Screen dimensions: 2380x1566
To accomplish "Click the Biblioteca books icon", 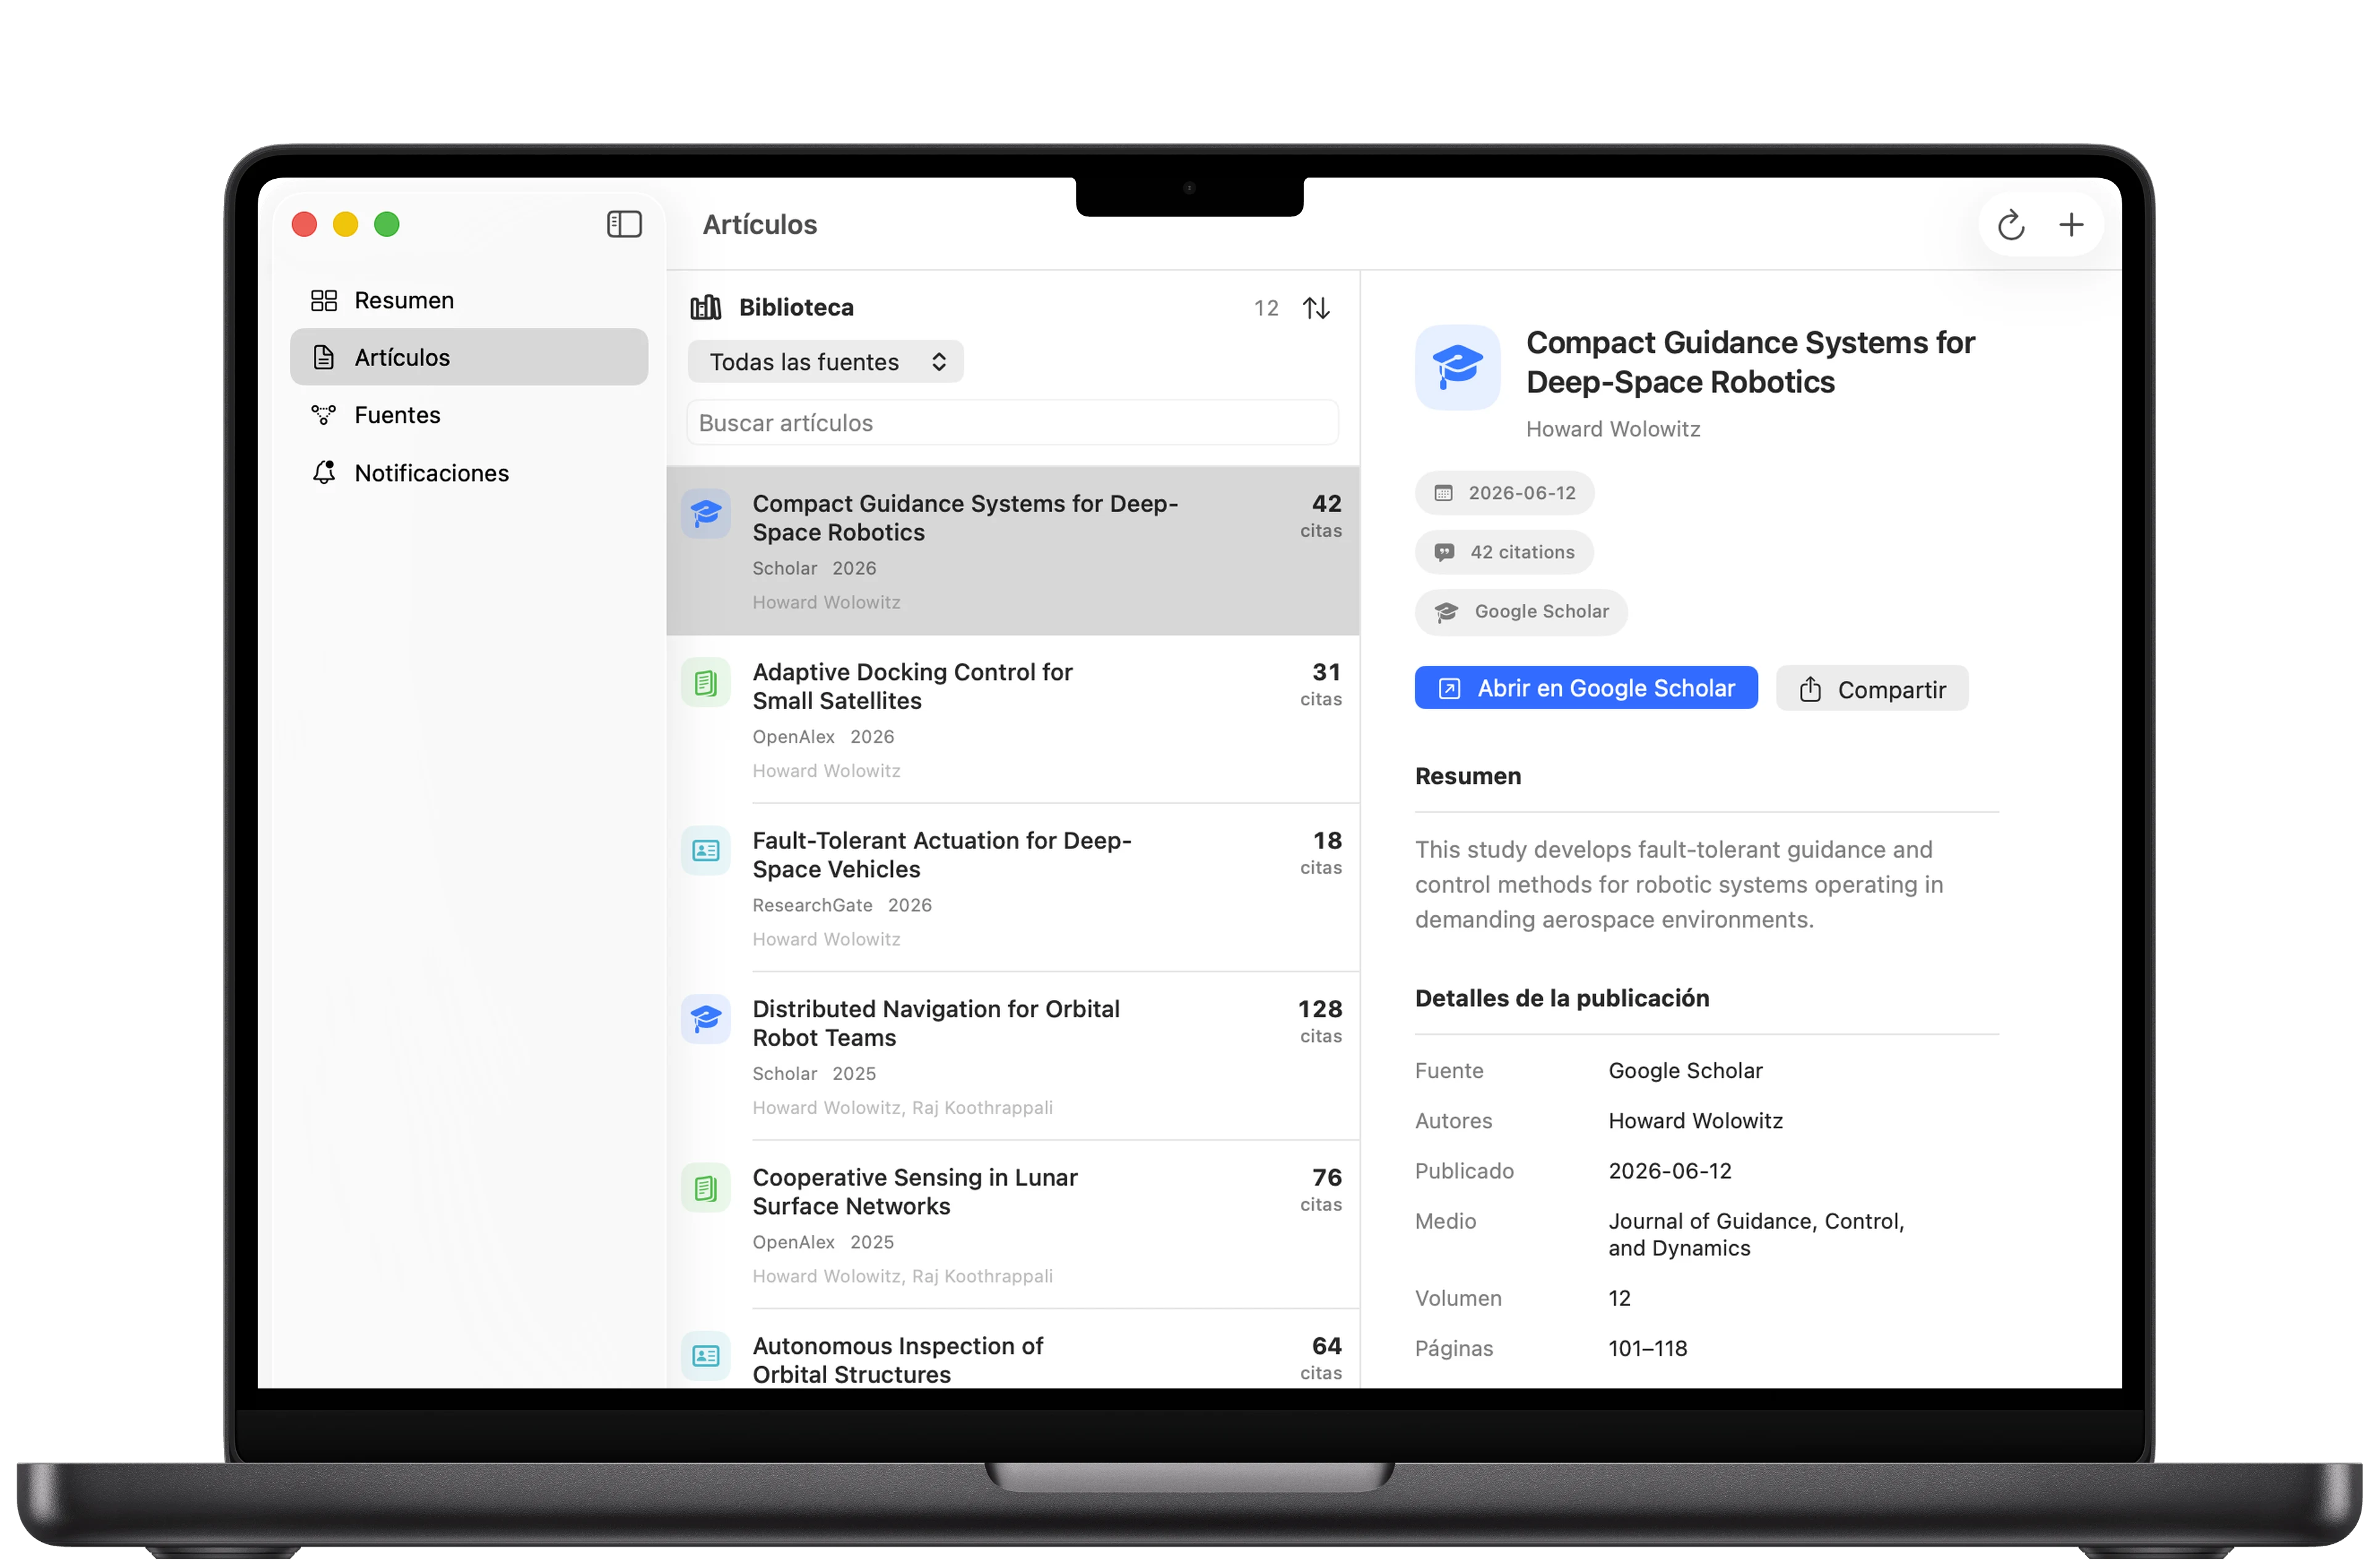I will point(706,307).
